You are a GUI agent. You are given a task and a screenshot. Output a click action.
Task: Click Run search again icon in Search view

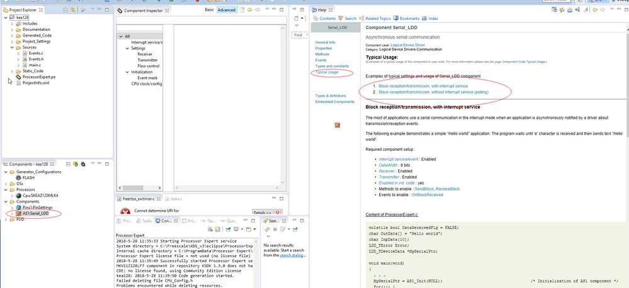coord(267,229)
